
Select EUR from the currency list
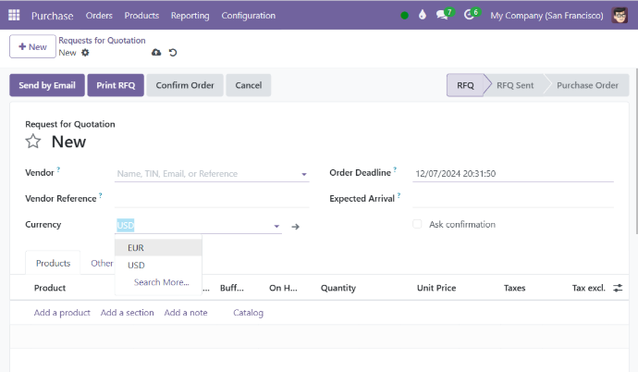[136, 248]
